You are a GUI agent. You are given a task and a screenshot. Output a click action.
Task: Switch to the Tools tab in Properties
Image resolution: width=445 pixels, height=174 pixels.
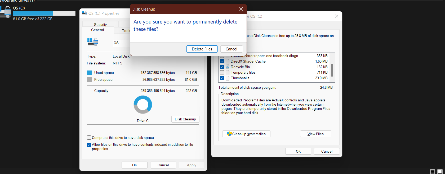pos(126,31)
